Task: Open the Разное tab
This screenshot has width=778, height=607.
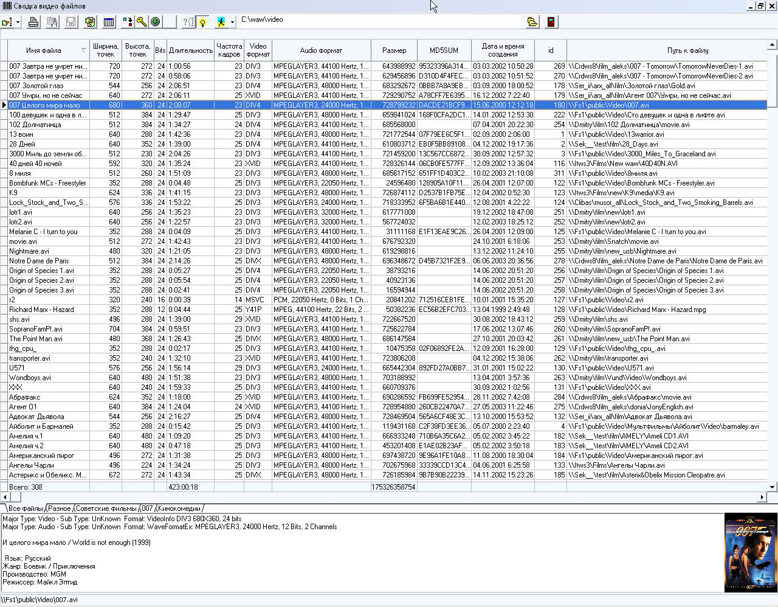Action: 60,508
